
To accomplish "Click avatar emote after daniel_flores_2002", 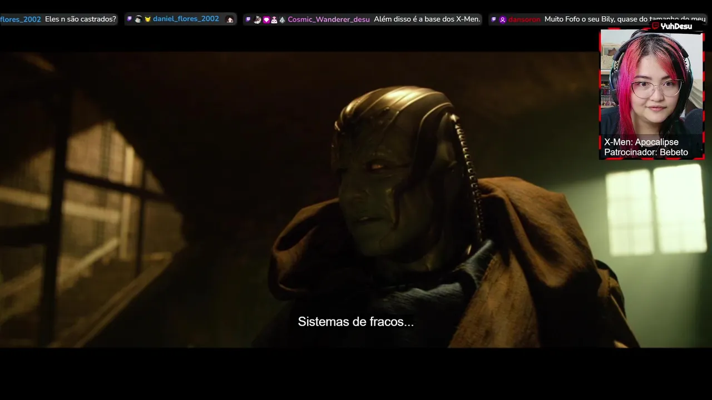I will click(x=230, y=19).
